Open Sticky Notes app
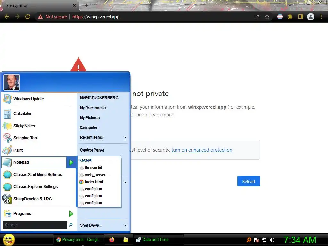Image resolution: width=328 pixels, height=246 pixels. point(38,126)
